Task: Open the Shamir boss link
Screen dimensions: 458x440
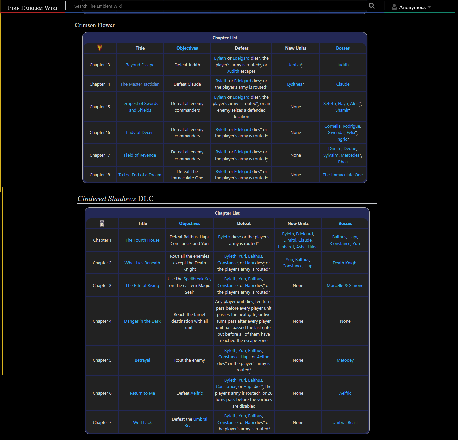Action: [x=342, y=110]
